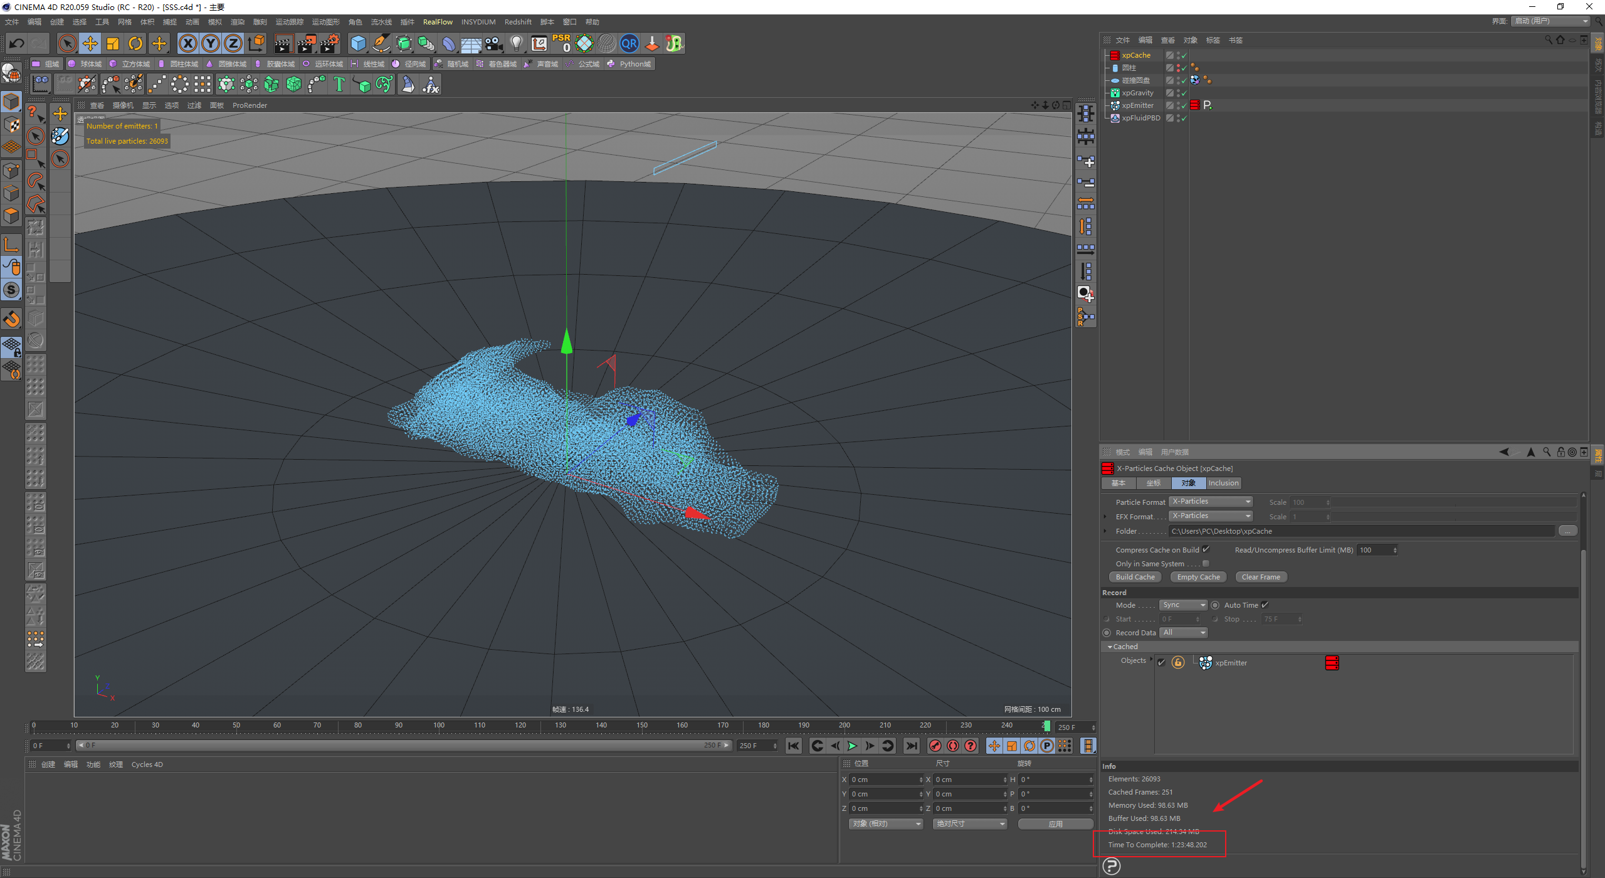Click the PSR reset icon
The width and height of the screenshot is (1605, 878).
pyautogui.click(x=561, y=43)
